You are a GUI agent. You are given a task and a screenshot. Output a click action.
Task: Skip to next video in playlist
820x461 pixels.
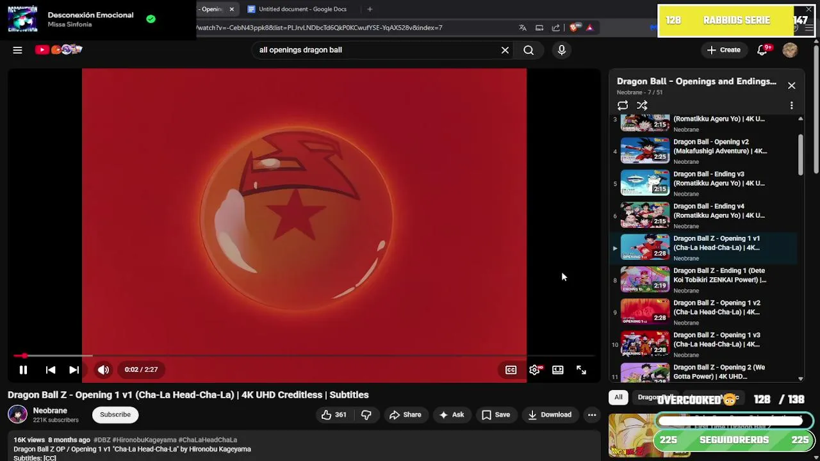pyautogui.click(x=74, y=369)
